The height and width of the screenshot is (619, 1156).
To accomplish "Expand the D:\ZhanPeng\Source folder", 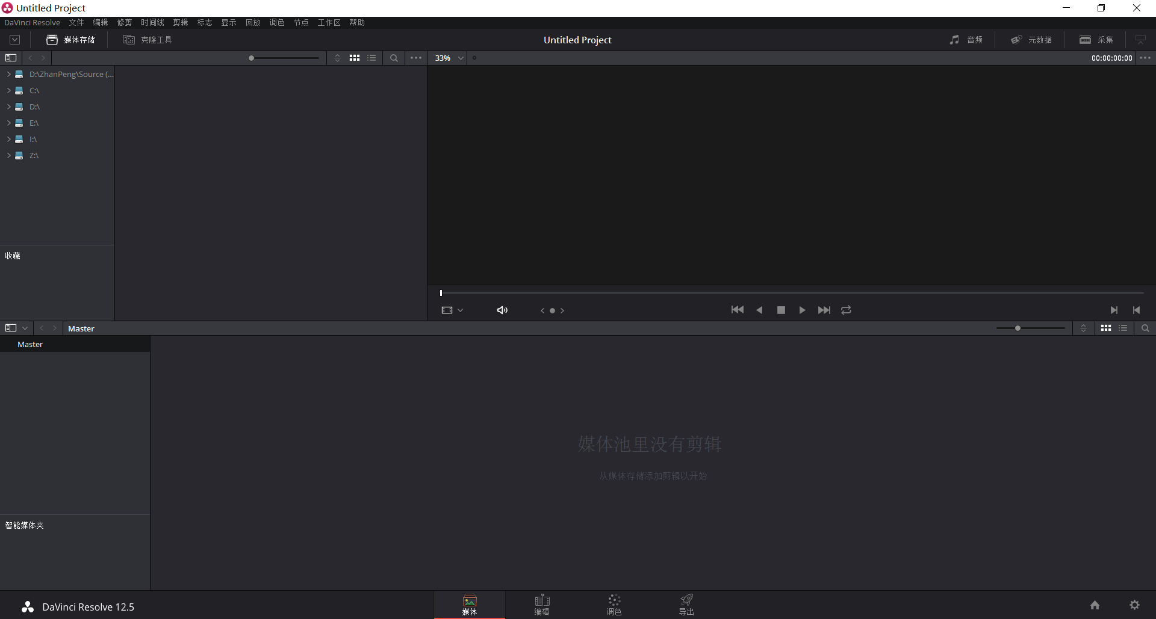I will pos(9,75).
